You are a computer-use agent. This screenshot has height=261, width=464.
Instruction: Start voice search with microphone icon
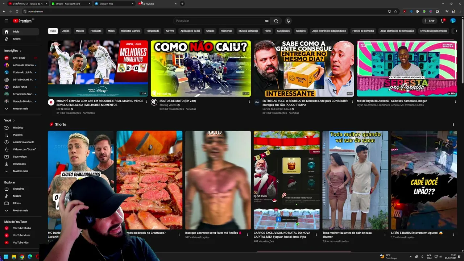(x=288, y=21)
